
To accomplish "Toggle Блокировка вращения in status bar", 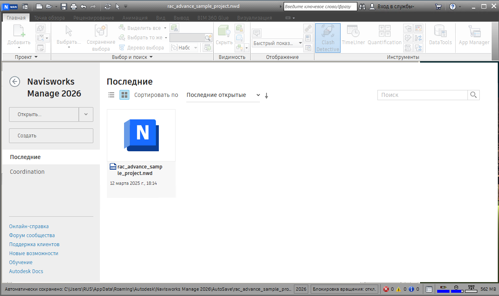I will 344,289.
